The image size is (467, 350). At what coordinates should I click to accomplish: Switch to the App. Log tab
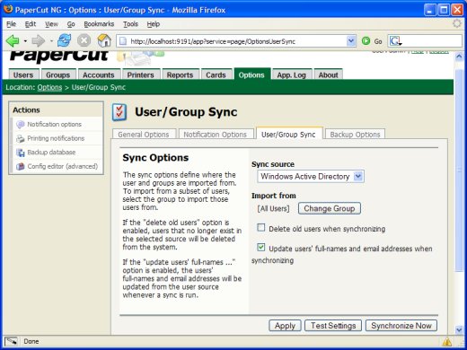click(292, 74)
